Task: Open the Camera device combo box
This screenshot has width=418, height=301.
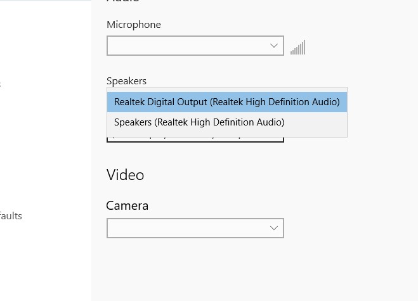Action: pyautogui.click(x=190, y=228)
